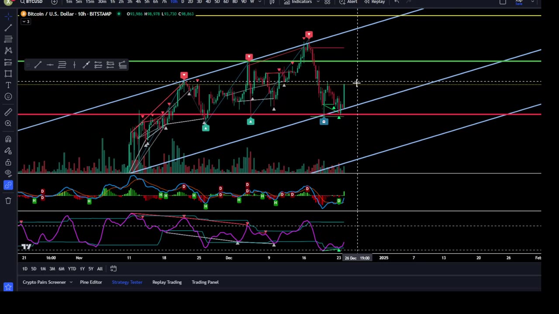Toggle hide all drawings eye
Image resolution: width=559 pixels, height=314 pixels.
8,174
